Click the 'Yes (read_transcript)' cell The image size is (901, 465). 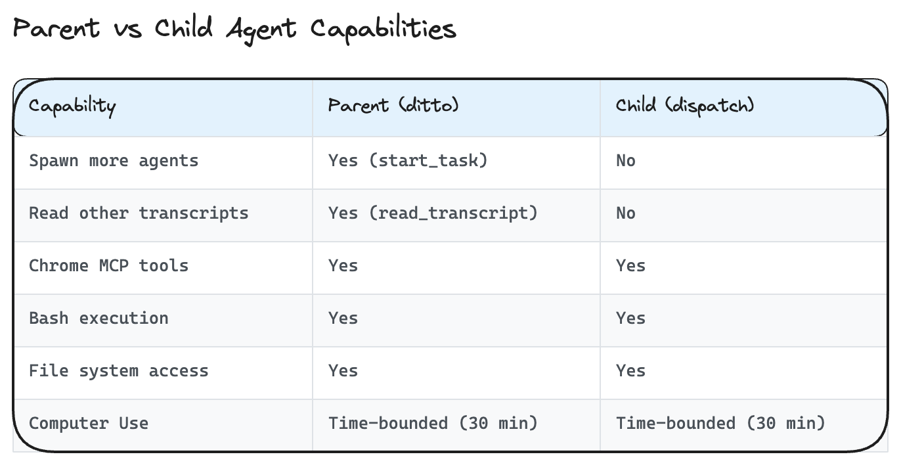[433, 213]
